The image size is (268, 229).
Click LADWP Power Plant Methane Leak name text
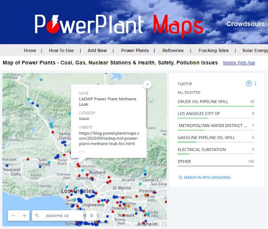(x=108, y=102)
